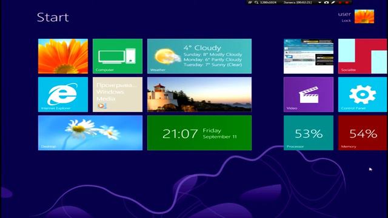Image resolution: width=388 pixels, height=218 pixels.
Task: Click the recording timer text in recorder bar
Action: [x=298, y=2]
